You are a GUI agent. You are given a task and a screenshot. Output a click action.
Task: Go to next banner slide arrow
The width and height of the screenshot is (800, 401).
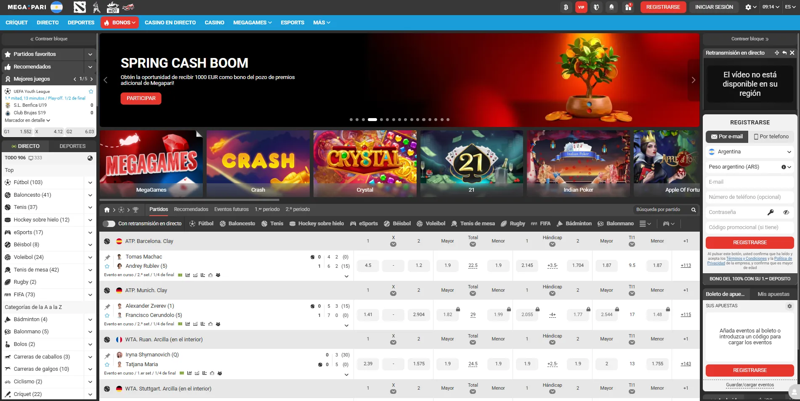pos(694,80)
